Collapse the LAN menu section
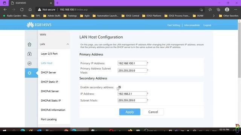 pyautogui.click(x=68, y=44)
